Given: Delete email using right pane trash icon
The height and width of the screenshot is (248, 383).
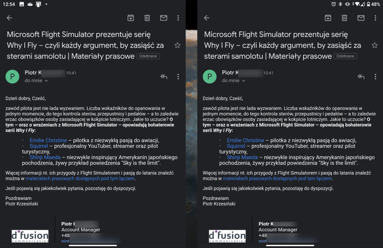Looking at the screenshot, I should [x=344, y=18].
